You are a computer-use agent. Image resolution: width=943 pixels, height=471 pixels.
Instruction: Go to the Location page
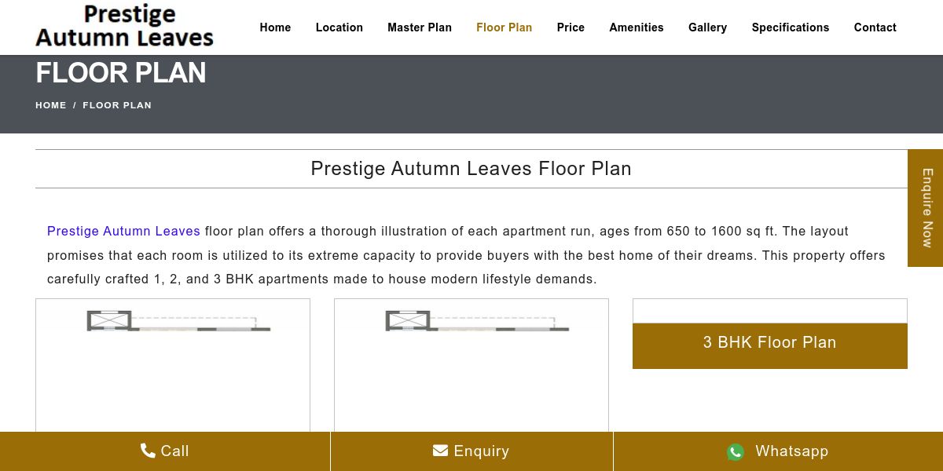(339, 27)
